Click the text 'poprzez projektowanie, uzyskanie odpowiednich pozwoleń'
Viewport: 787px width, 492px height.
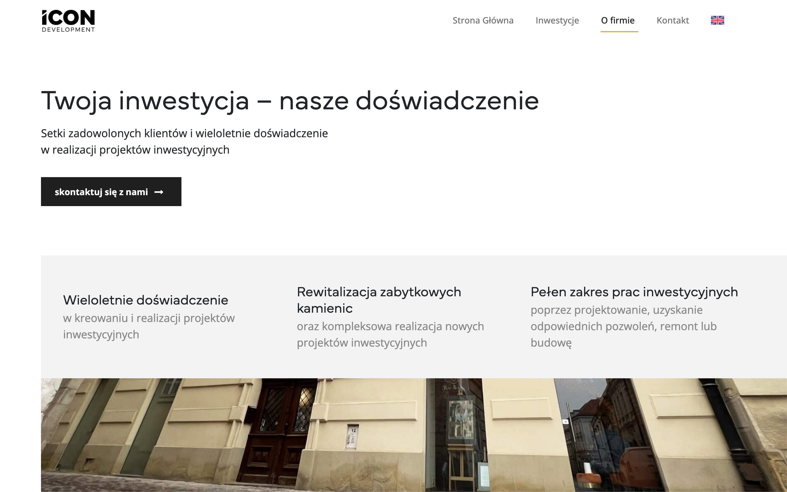(x=623, y=318)
